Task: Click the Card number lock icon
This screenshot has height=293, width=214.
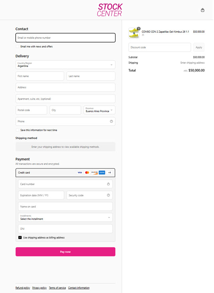Action: pos(108,184)
